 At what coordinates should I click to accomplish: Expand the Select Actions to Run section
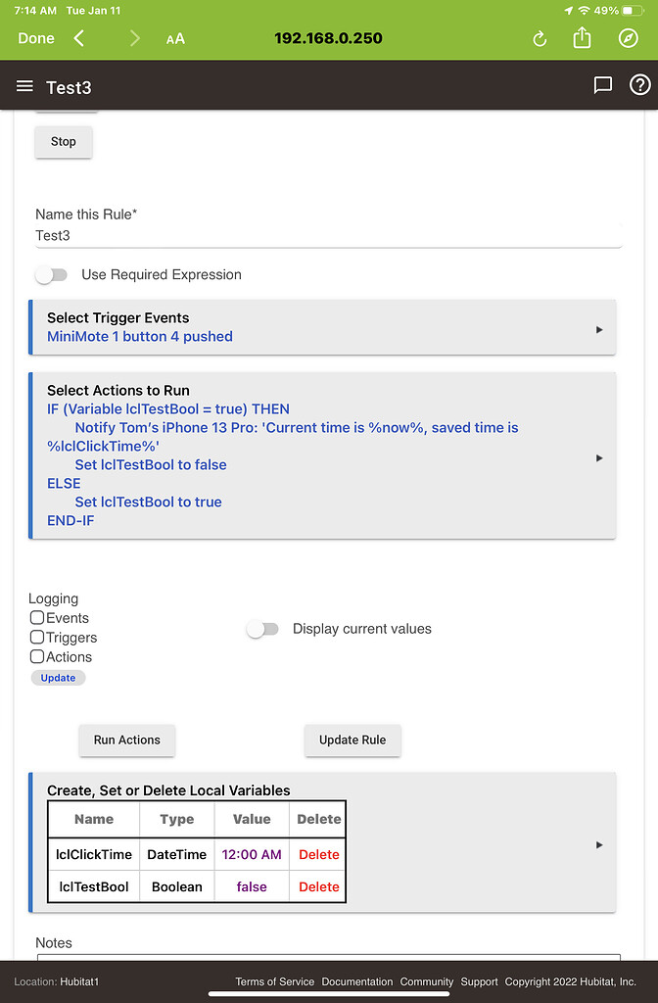click(x=599, y=457)
